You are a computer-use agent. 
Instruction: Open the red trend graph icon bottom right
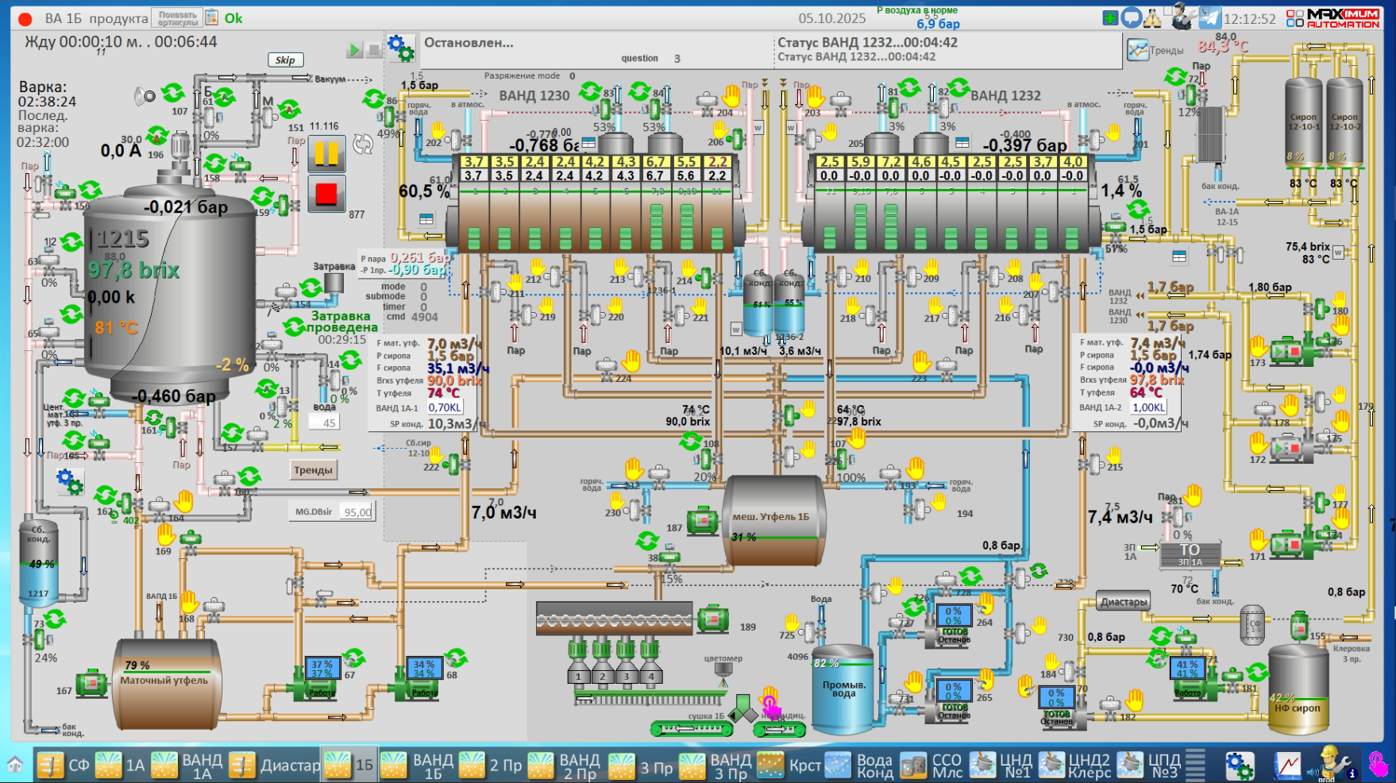[x=1288, y=765]
